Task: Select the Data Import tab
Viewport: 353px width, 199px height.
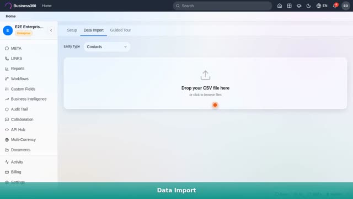Action: click(93, 30)
